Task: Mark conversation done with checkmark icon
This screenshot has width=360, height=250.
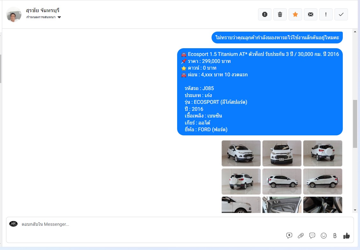Action: (x=341, y=14)
